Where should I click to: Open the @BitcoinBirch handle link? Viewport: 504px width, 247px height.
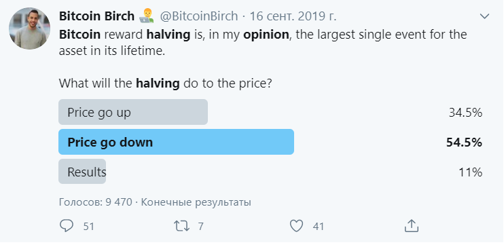[x=199, y=16]
